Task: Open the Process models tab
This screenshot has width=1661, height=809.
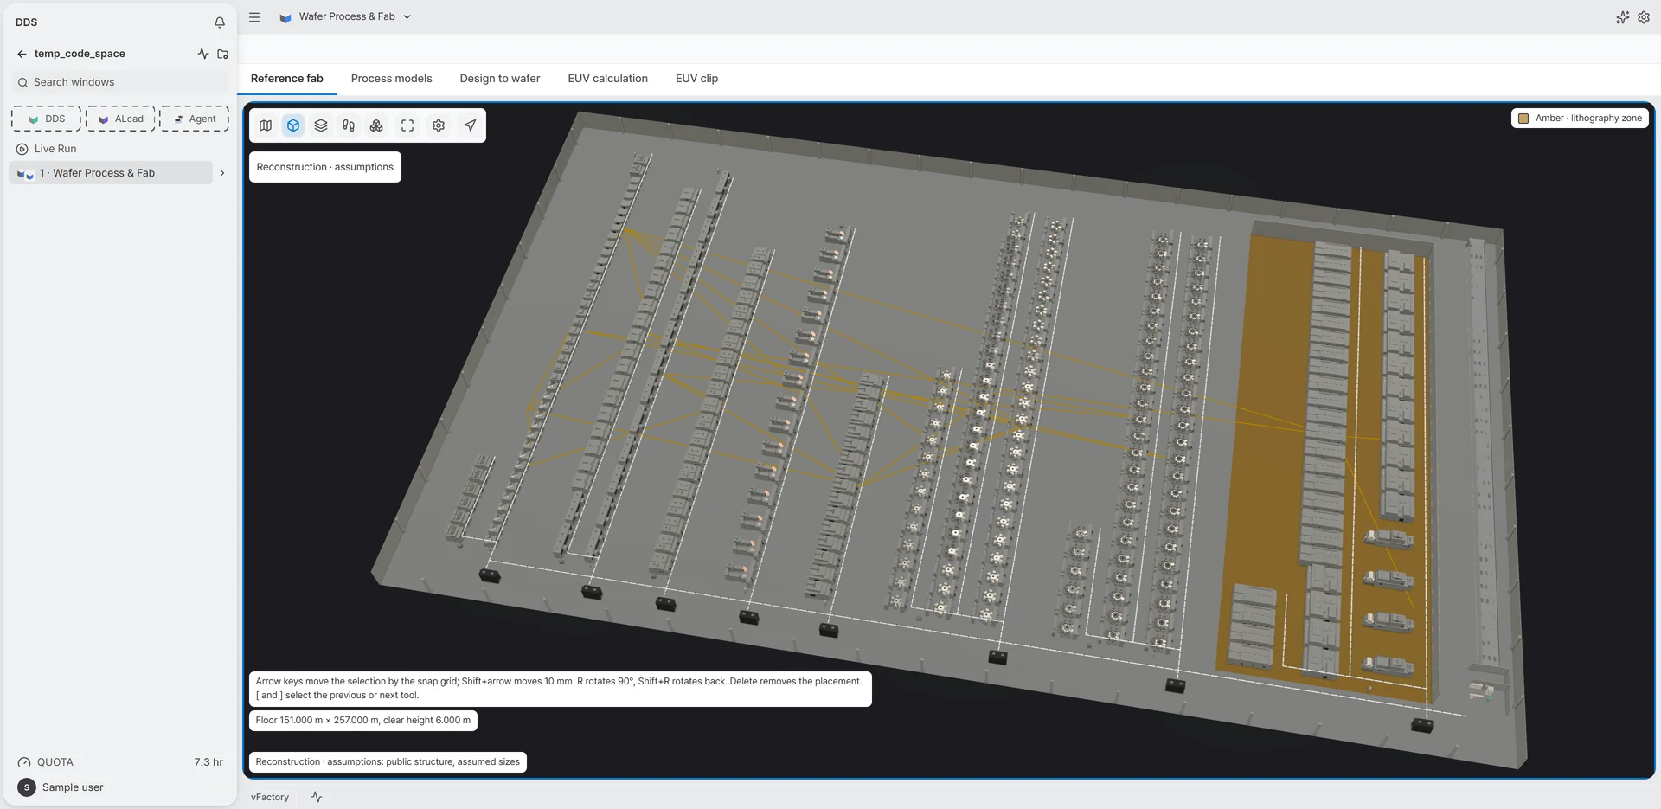Action: (x=392, y=79)
